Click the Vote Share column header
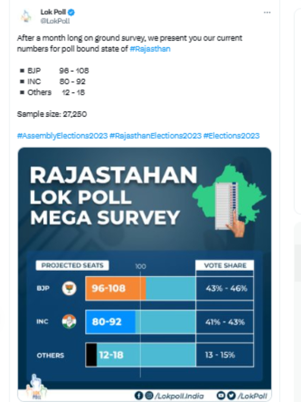Screen dimensions: 301x402 [x=225, y=265]
